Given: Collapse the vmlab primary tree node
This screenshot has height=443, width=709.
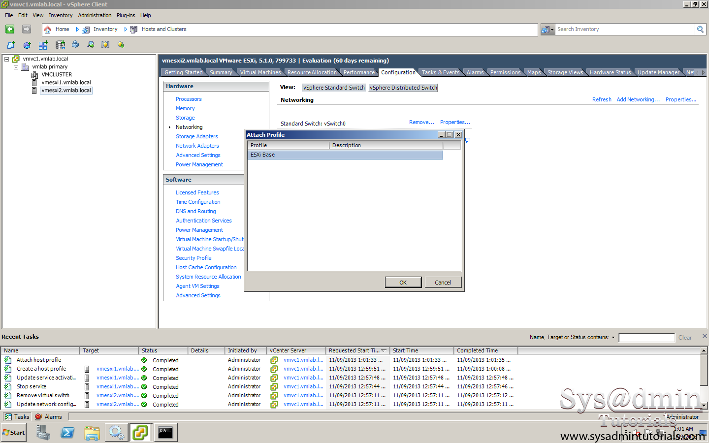Looking at the screenshot, I should pyautogui.click(x=16, y=67).
